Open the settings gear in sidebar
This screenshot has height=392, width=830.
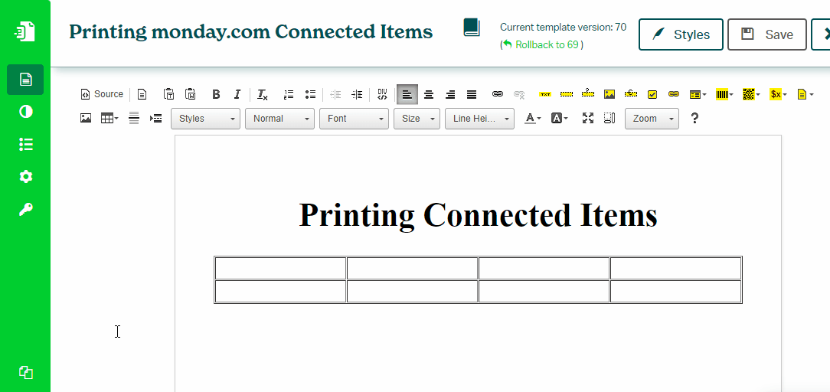[x=26, y=177]
